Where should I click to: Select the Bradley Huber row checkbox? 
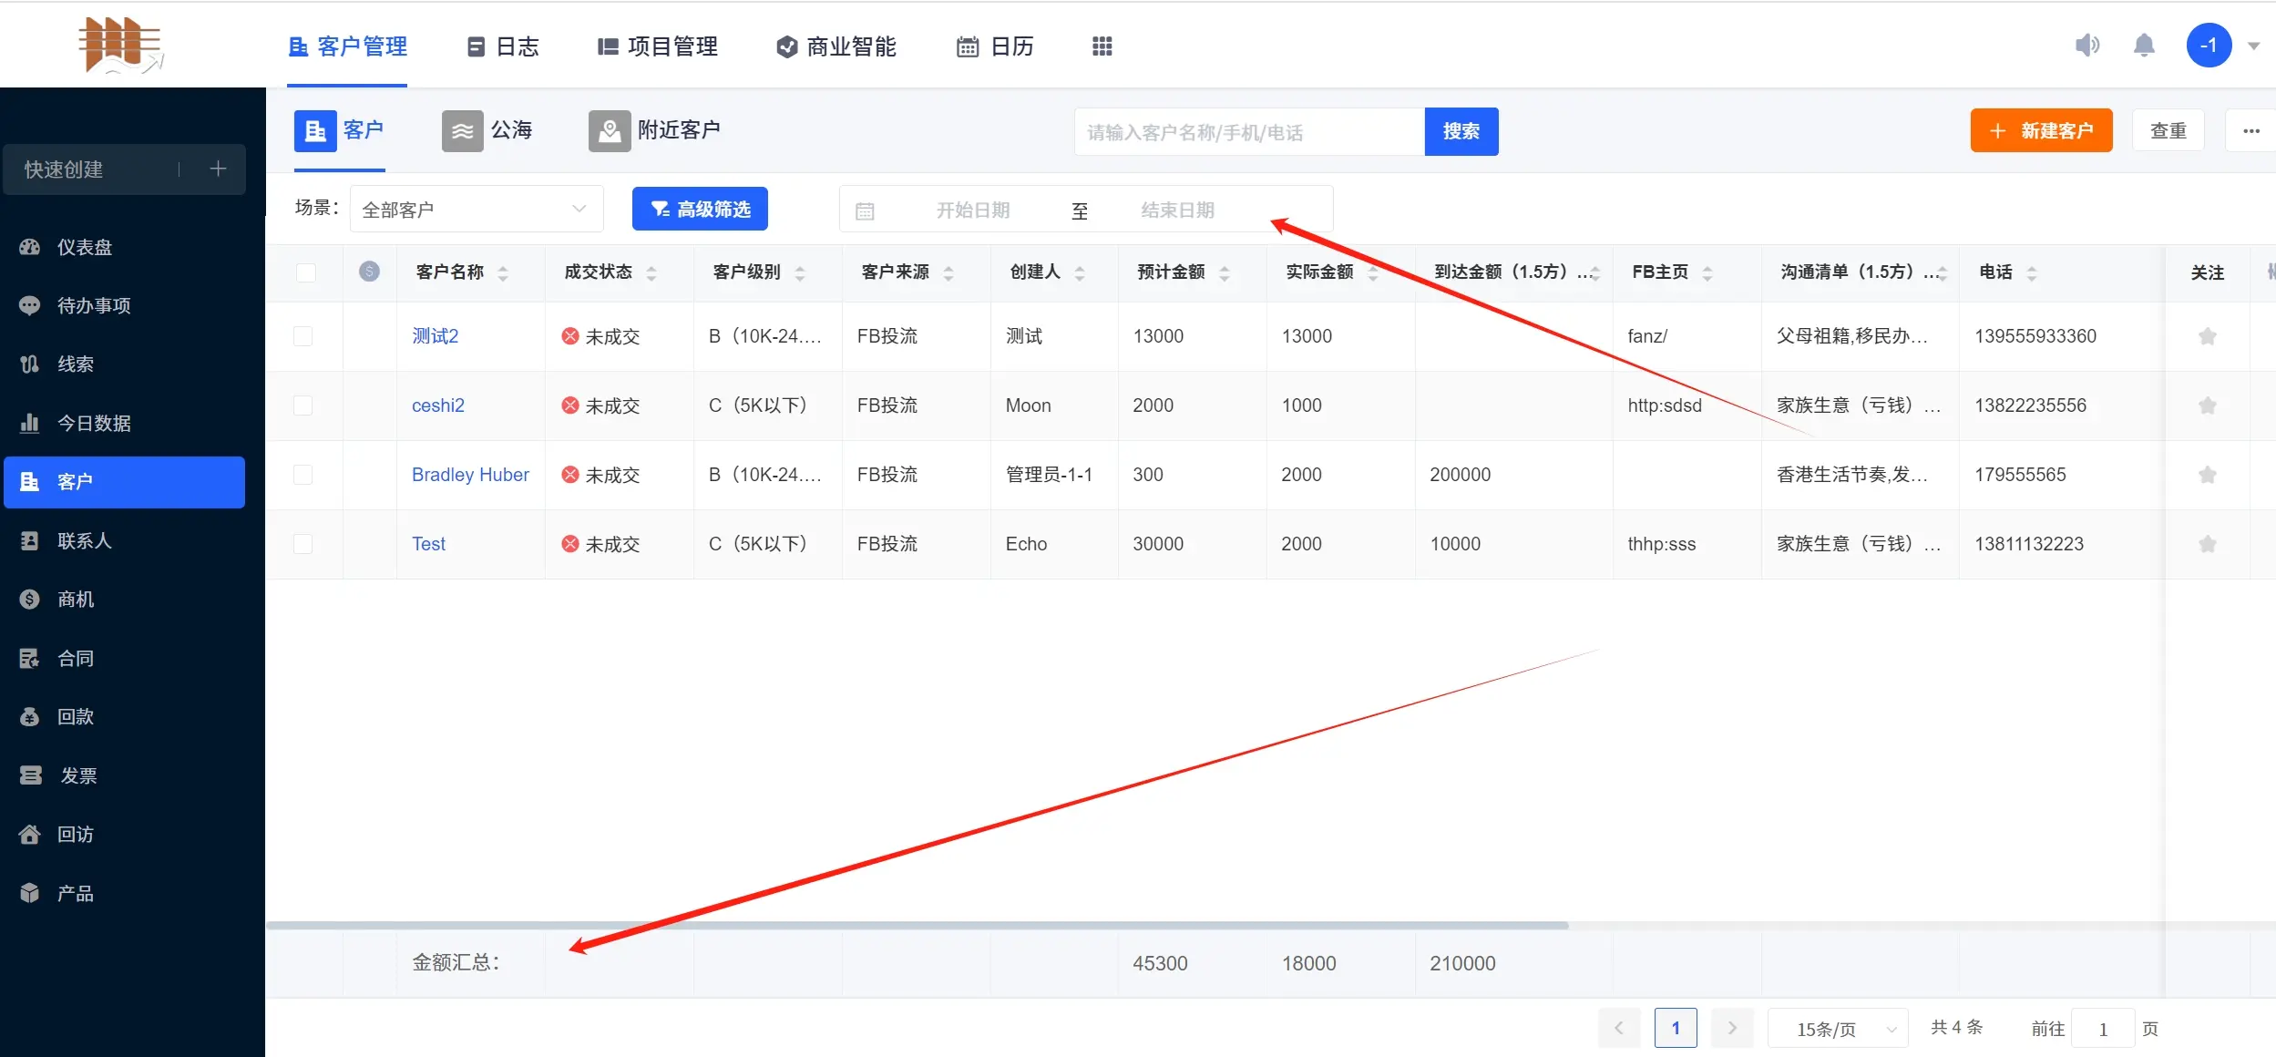click(303, 475)
